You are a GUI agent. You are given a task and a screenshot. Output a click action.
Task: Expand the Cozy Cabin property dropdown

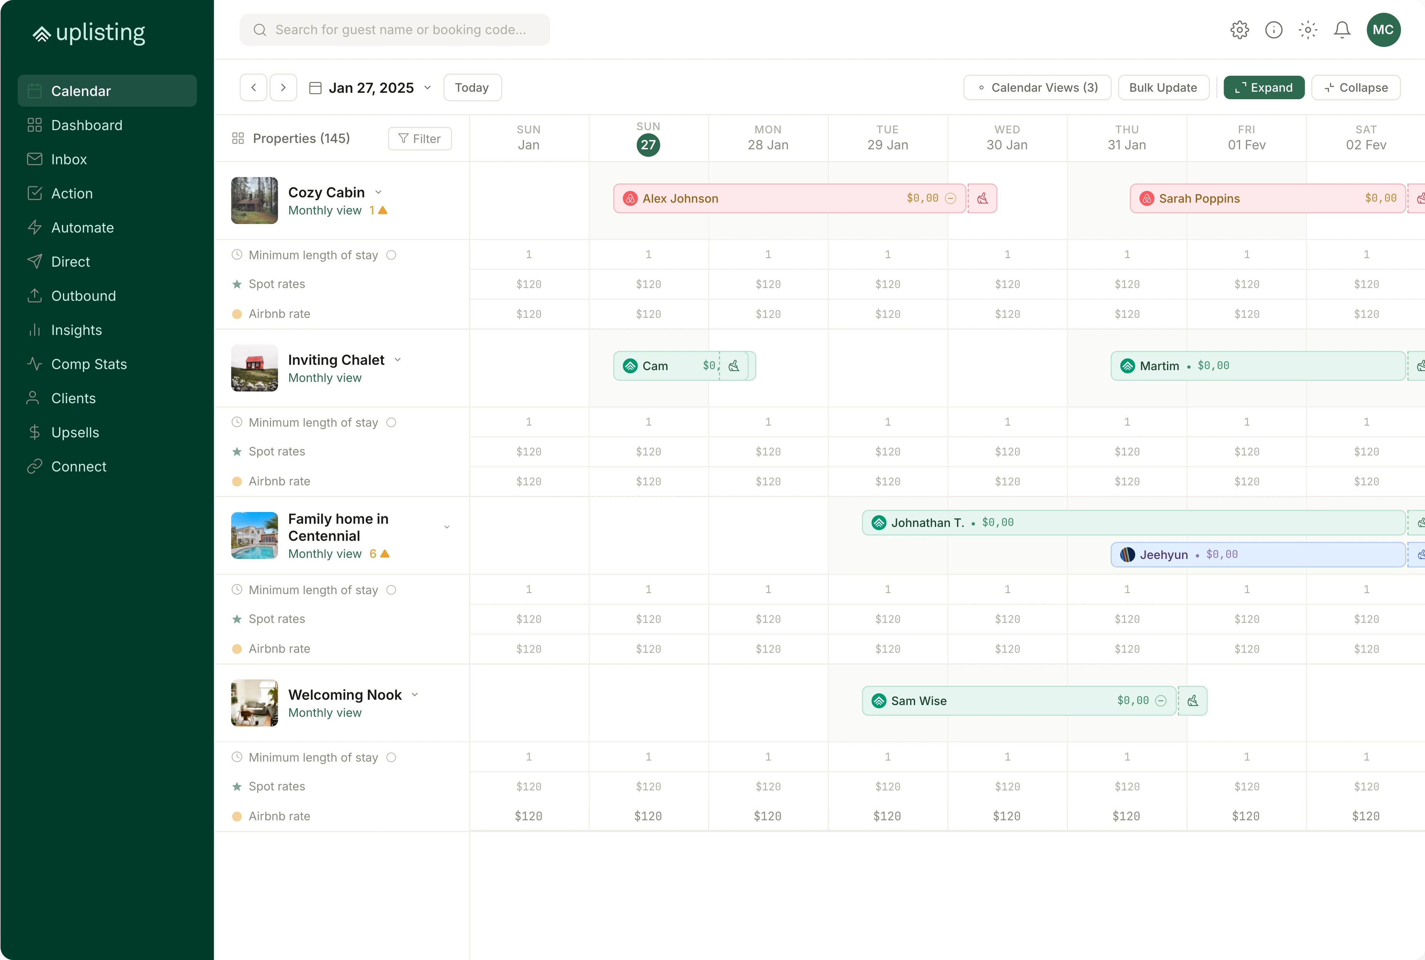point(379,192)
